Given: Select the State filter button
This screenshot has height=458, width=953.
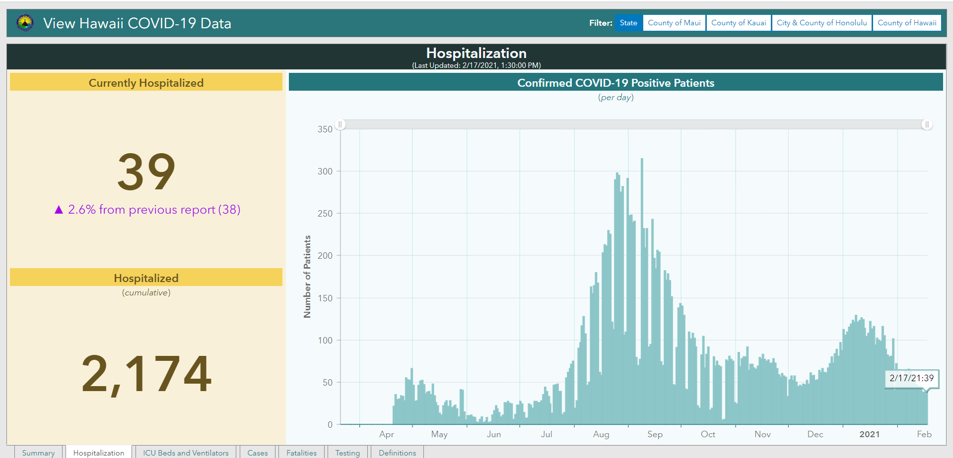Looking at the screenshot, I should point(628,23).
